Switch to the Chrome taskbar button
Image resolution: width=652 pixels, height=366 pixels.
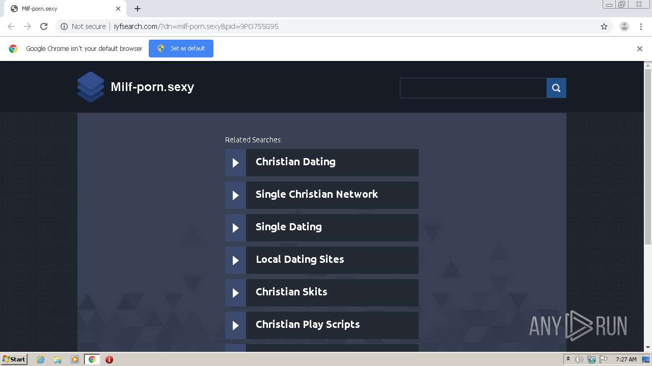point(92,359)
